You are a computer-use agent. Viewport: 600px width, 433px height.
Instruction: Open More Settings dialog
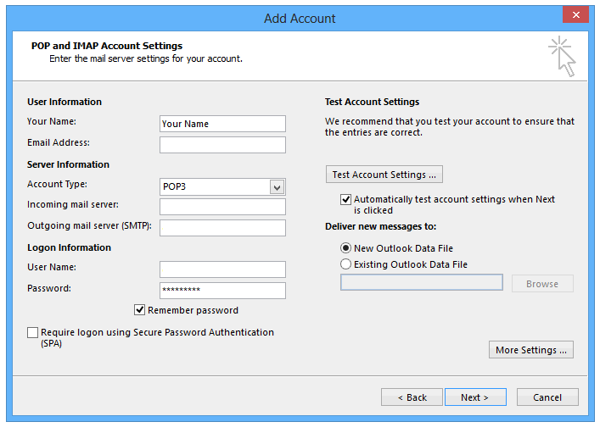530,350
